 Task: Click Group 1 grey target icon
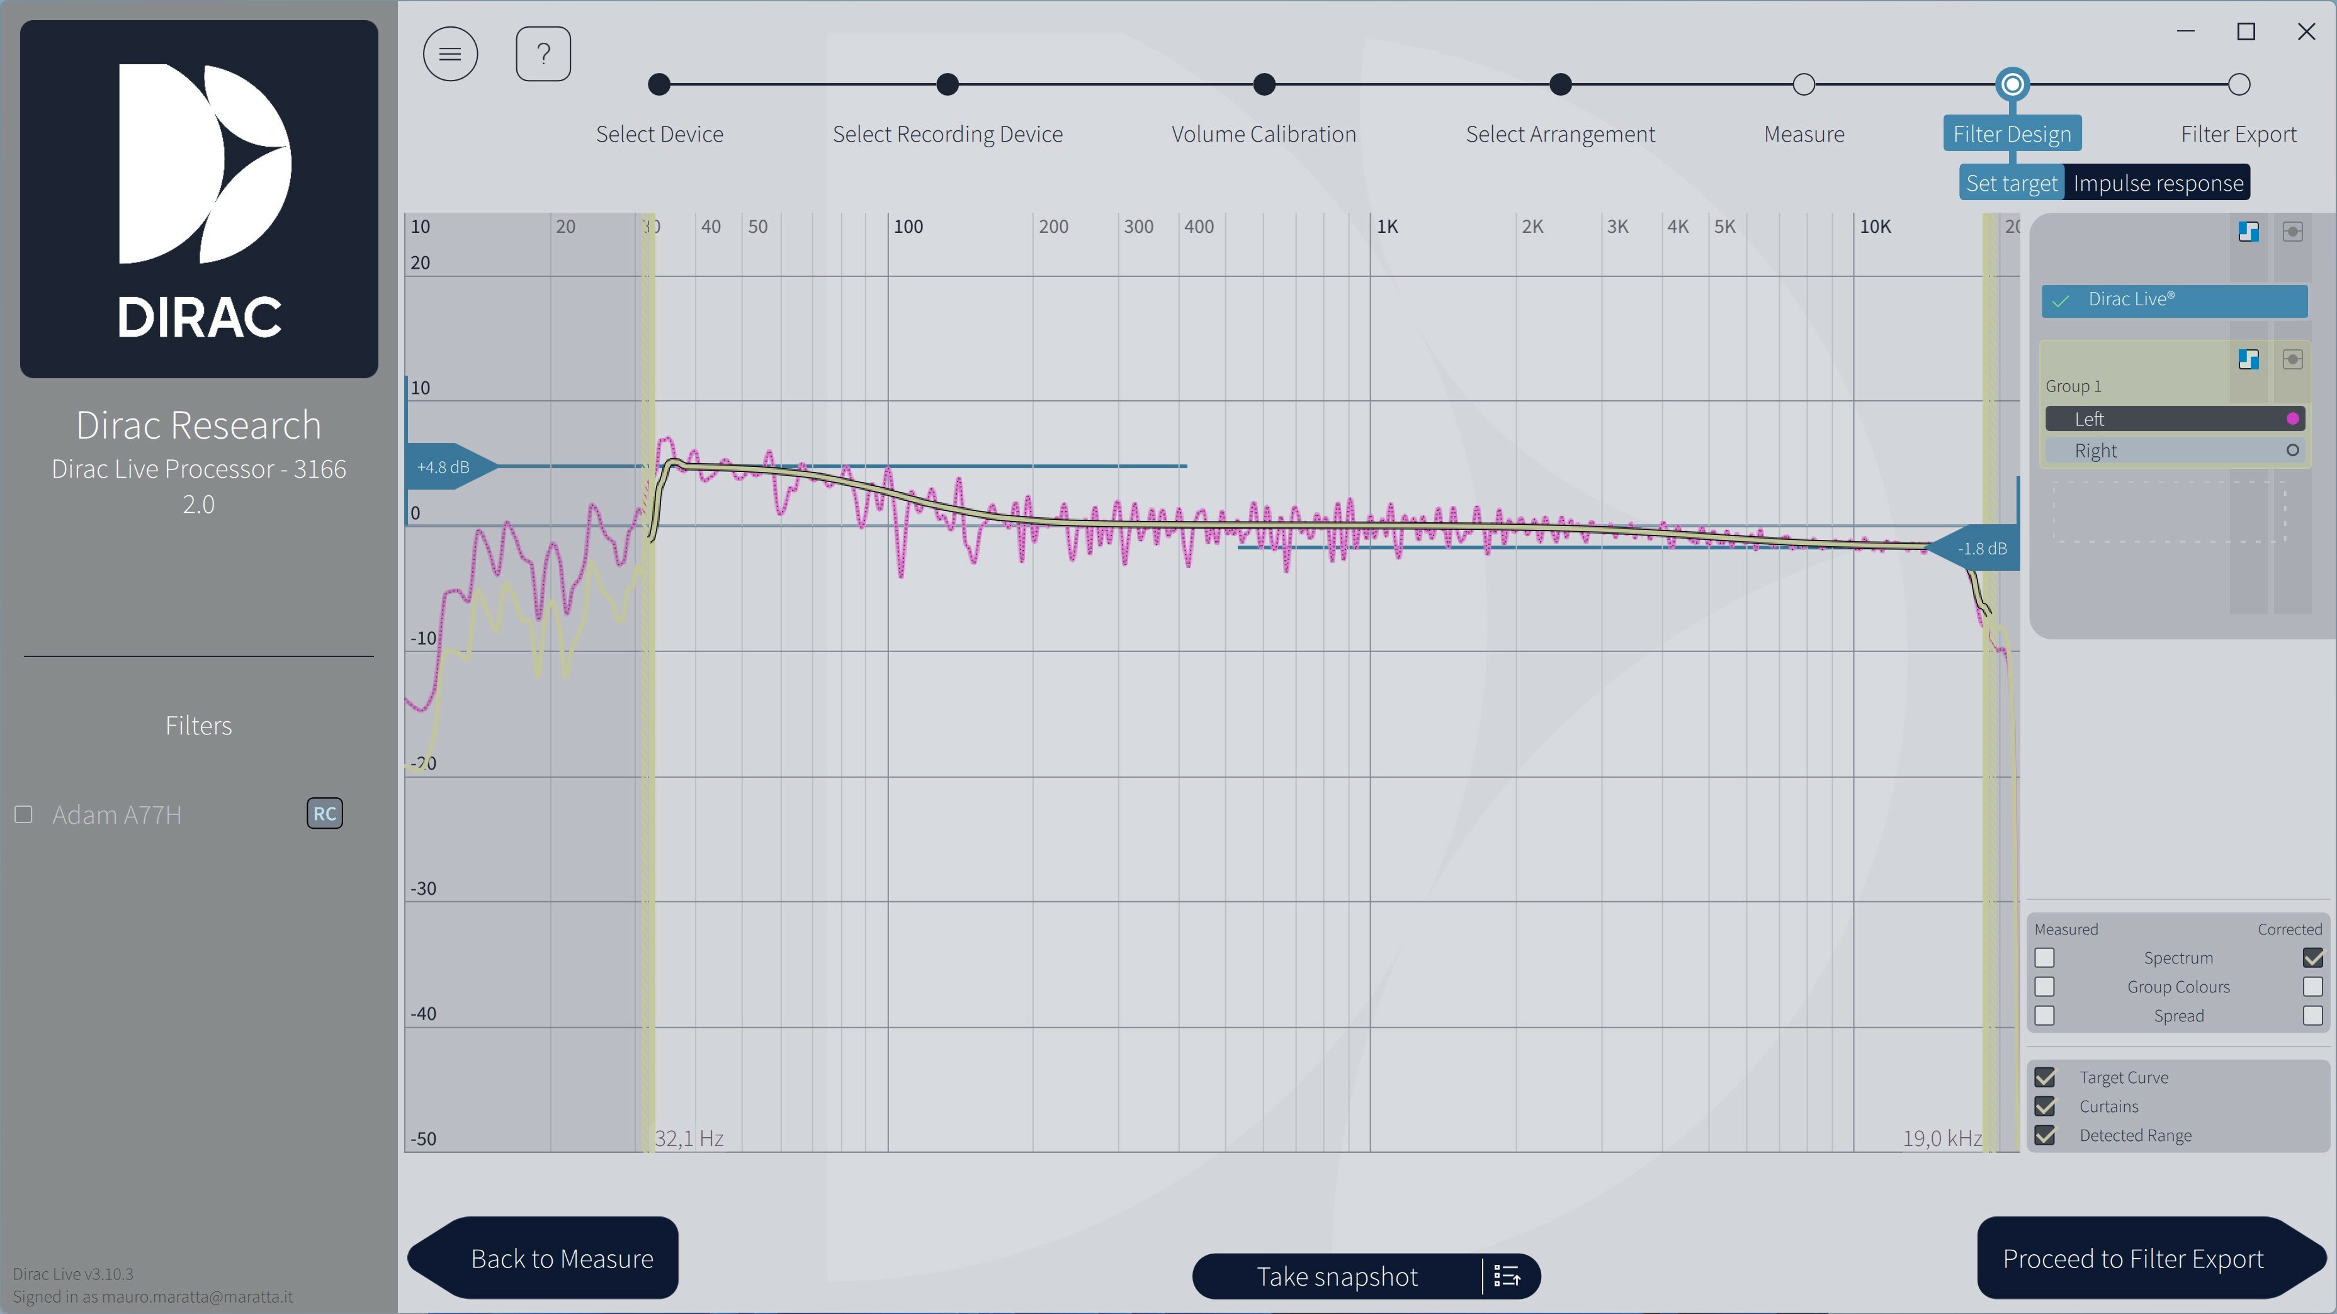point(2292,359)
